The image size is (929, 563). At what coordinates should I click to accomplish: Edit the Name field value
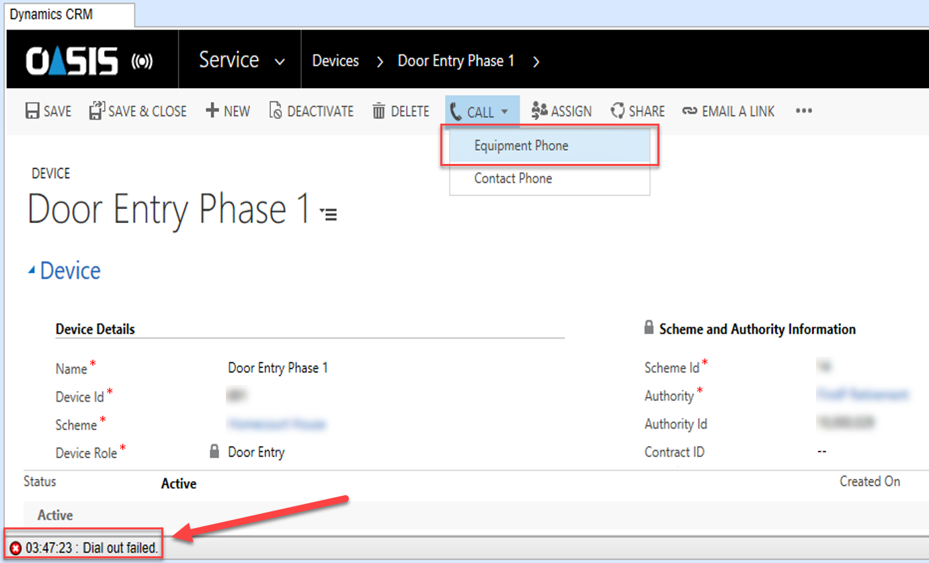pyautogui.click(x=278, y=368)
